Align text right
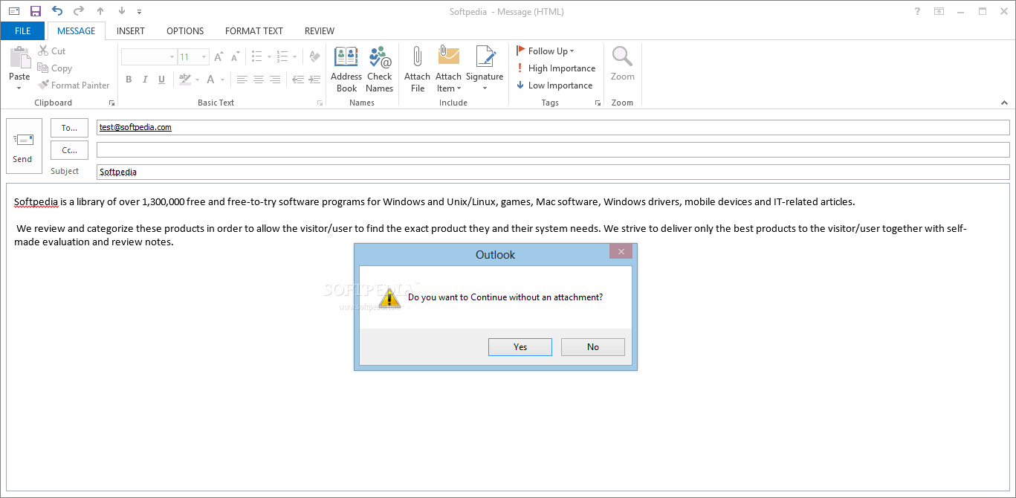The width and height of the screenshot is (1016, 498). [x=274, y=80]
